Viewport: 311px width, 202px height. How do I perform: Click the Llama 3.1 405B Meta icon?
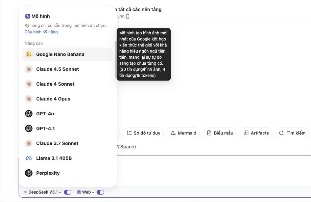click(x=29, y=158)
